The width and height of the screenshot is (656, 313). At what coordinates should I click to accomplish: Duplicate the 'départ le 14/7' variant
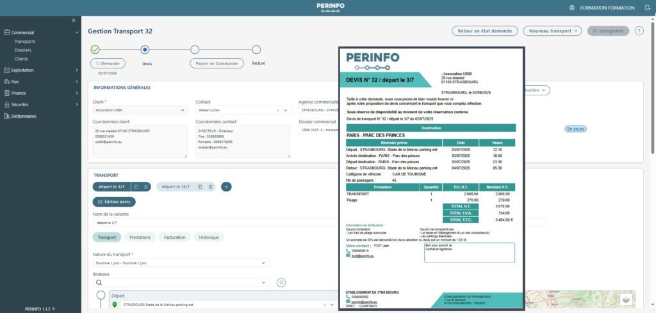tap(200, 187)
